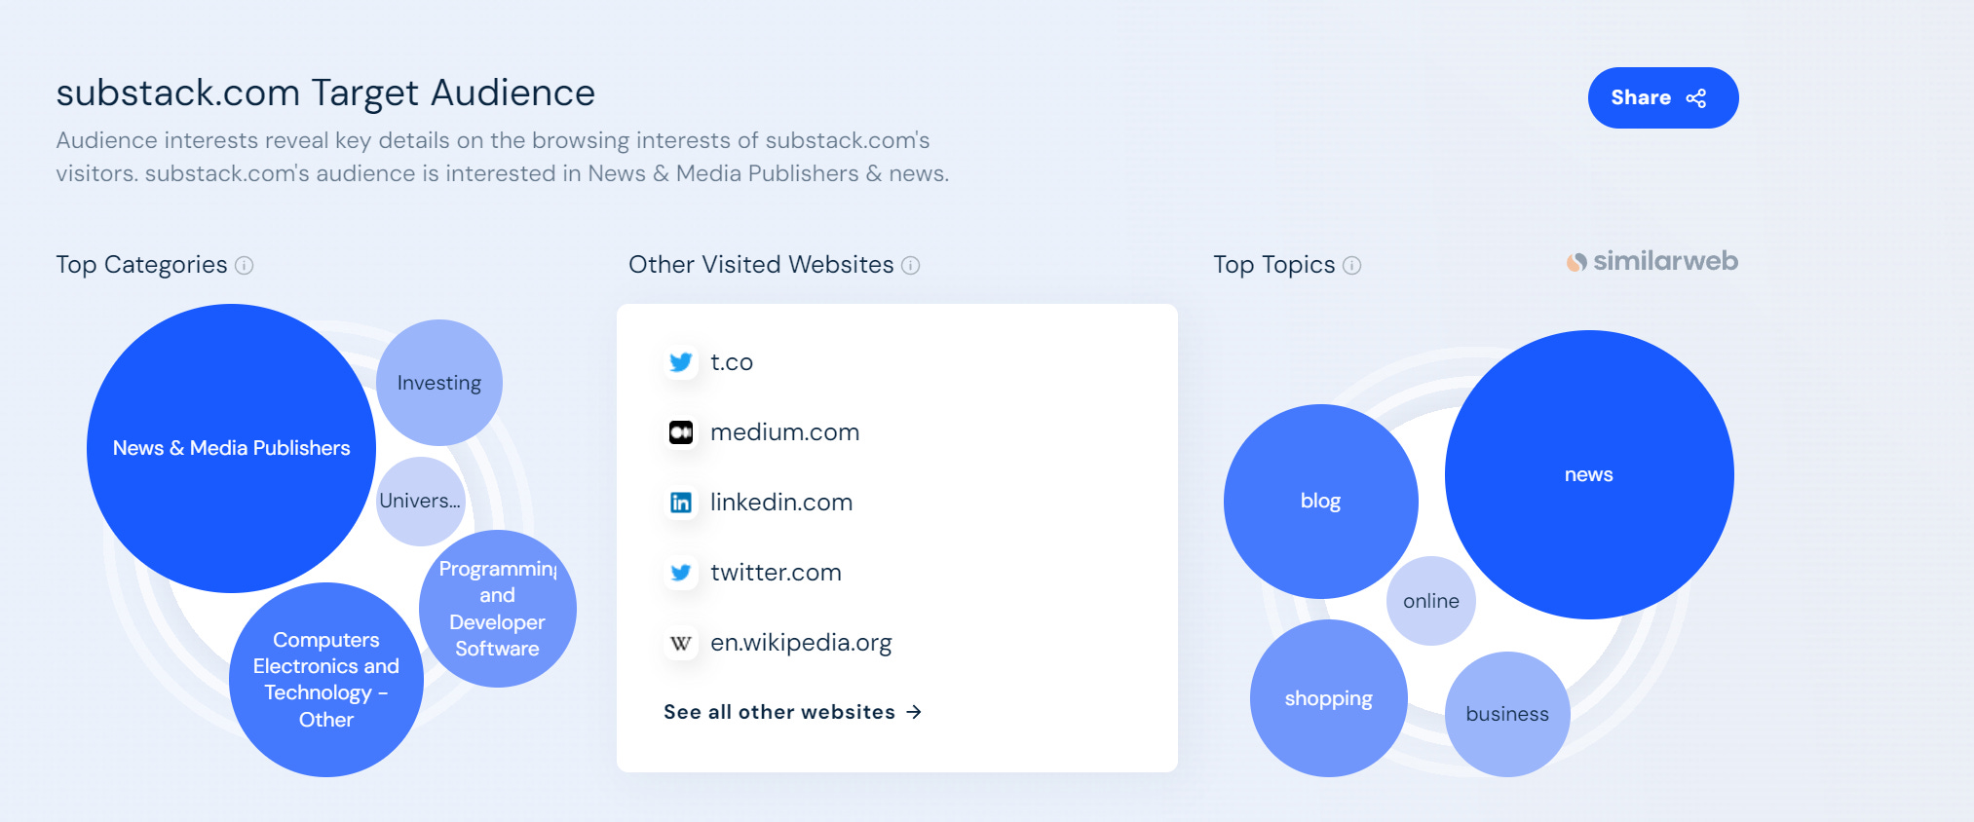Select the LinkedIn icon in the websites list
Viewport: 1974px width, 822px height.
[682, 503]
